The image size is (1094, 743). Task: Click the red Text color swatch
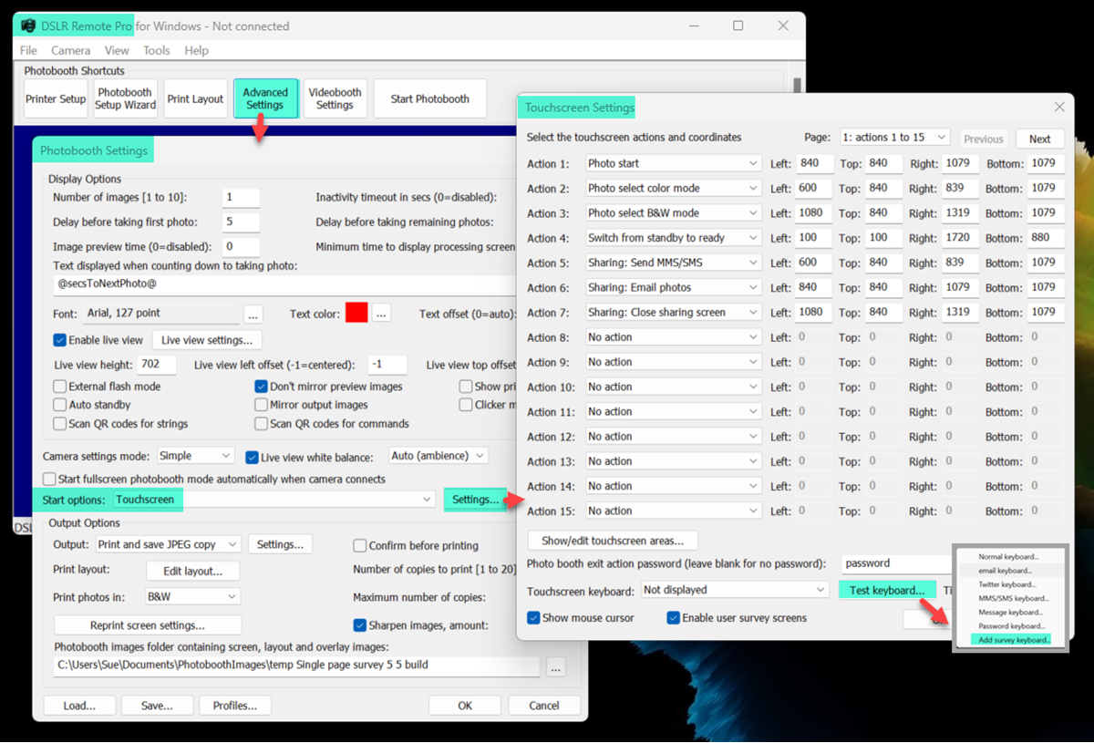pyautogui.click(x=356, y=314)
